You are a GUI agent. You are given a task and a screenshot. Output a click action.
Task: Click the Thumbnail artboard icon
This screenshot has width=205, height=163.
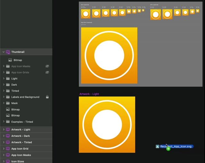[x=8, y=52]
